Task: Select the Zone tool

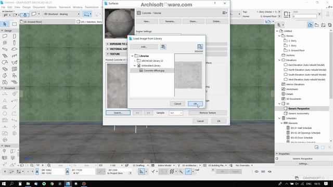Action: click(x=5, y=82)
